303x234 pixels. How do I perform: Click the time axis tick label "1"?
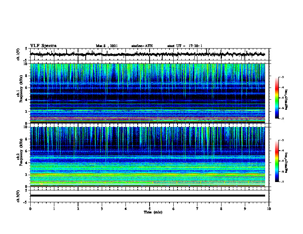54,209
